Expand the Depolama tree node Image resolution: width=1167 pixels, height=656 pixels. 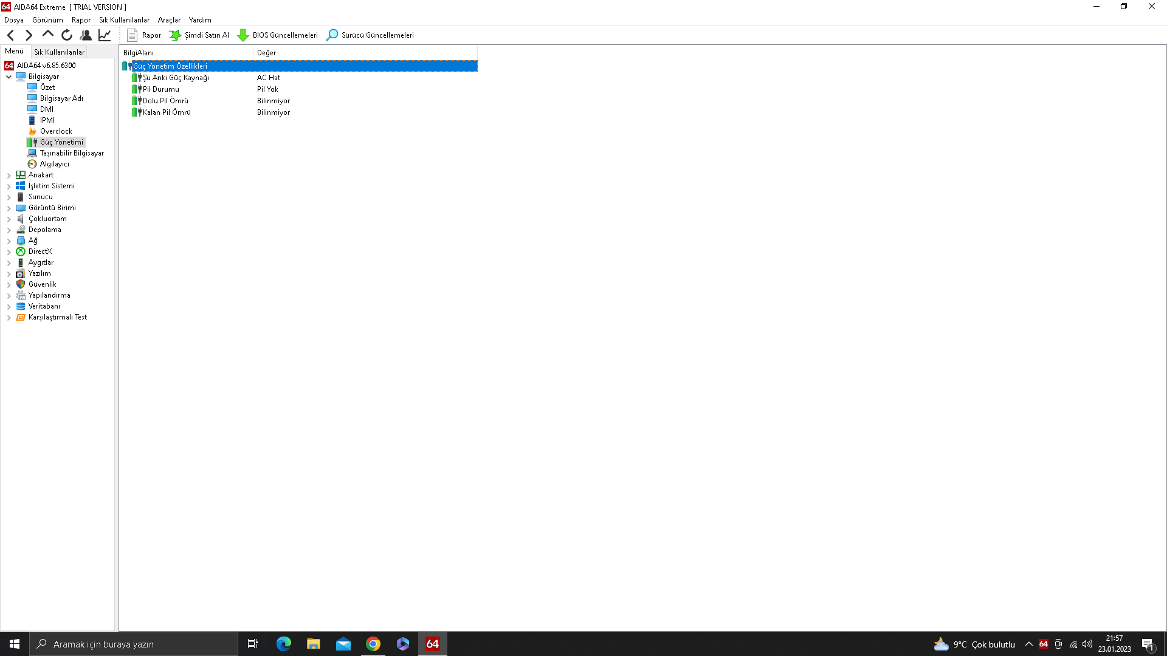[x=9, y=230]
